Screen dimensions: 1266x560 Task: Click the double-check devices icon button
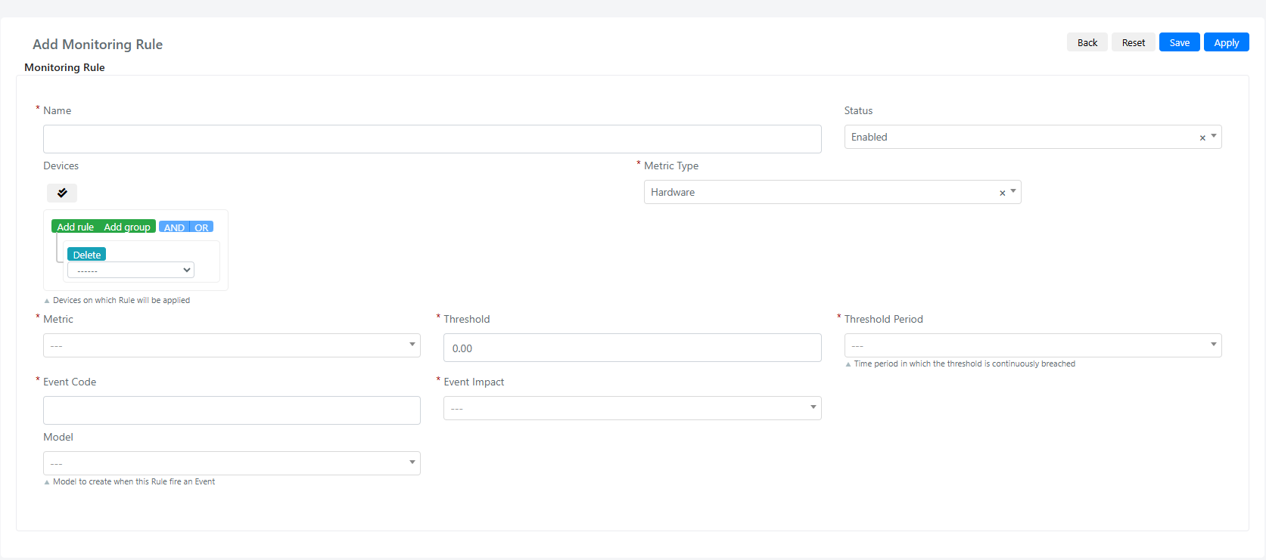[x=62, y=193]
